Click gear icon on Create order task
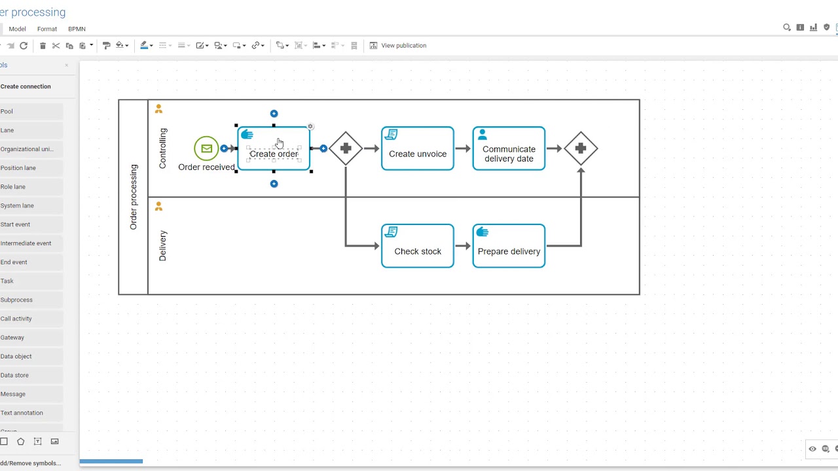 pyautogui.click(x=310, y=127)
